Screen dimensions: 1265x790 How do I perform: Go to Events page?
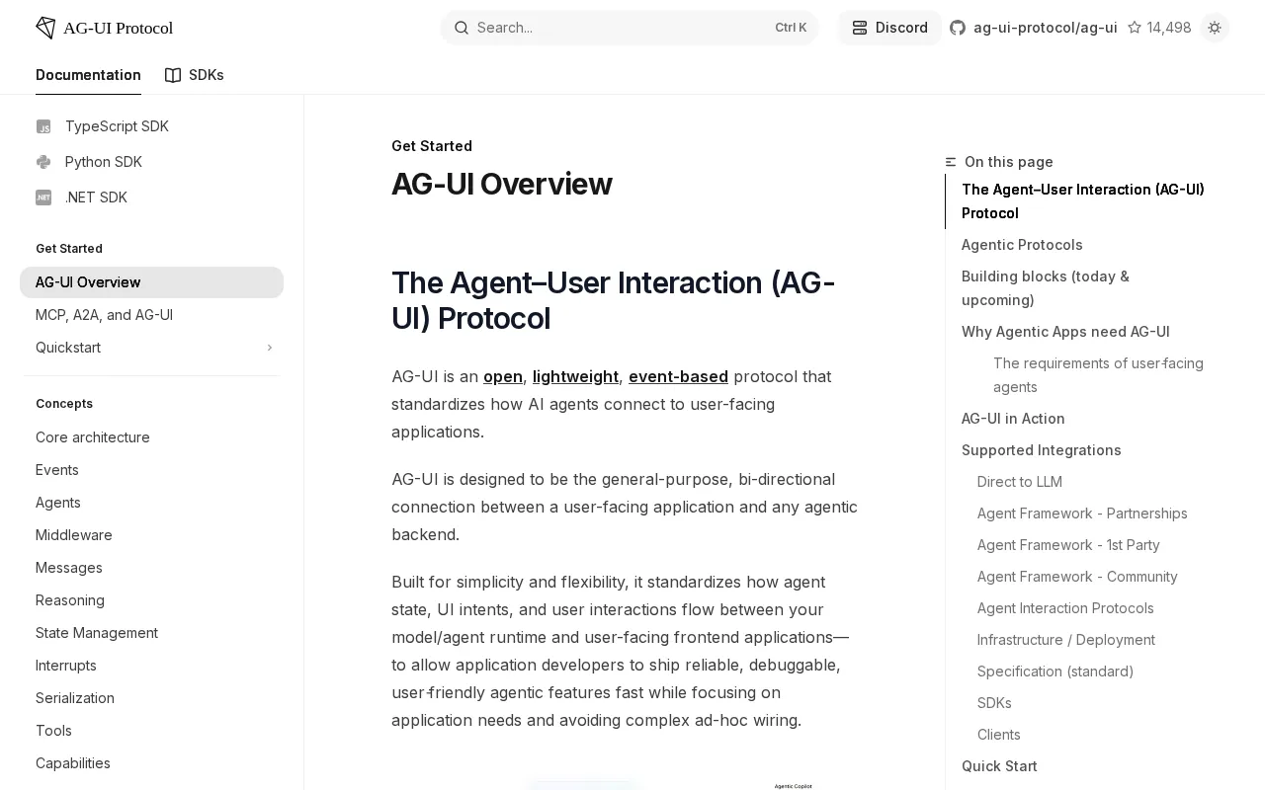coord(151,470)
